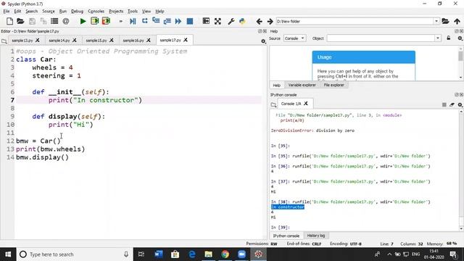Open Preferences wrench icon
Viewport: 464px width, 261px height.
231,21
